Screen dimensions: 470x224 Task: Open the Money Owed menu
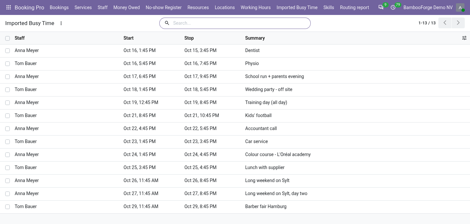[127, 7]
